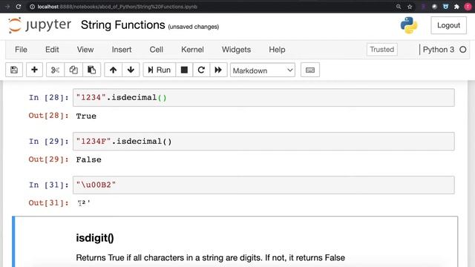475x267 pixels.
Task: Interrupt the kernel with the stop icon
Action: point(184,70)
